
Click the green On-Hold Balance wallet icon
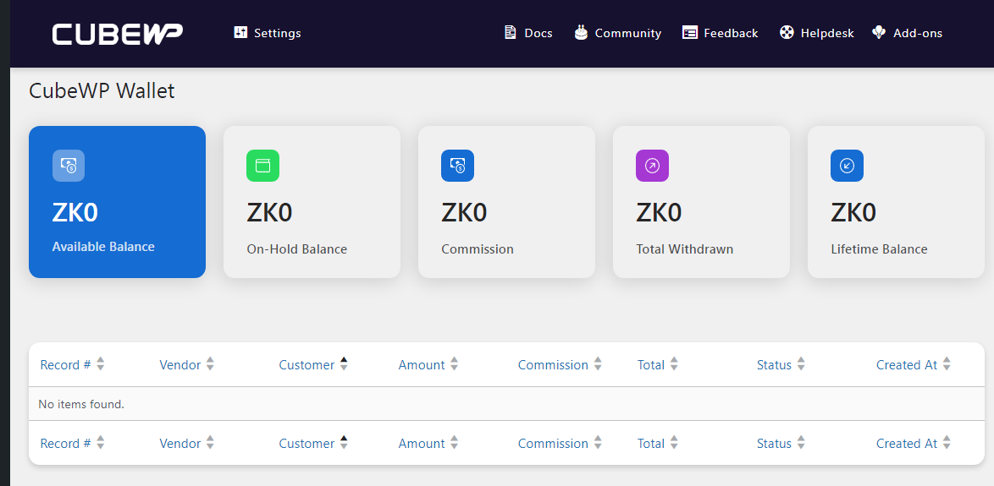[262, 166]
